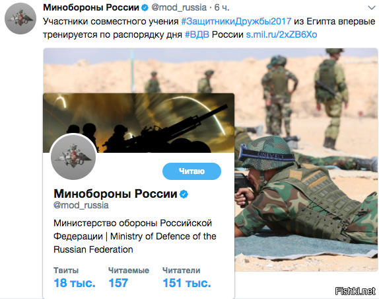Open the Читатели 151 тыс. count
Viewport: 379px width, 299px height.
187,277
